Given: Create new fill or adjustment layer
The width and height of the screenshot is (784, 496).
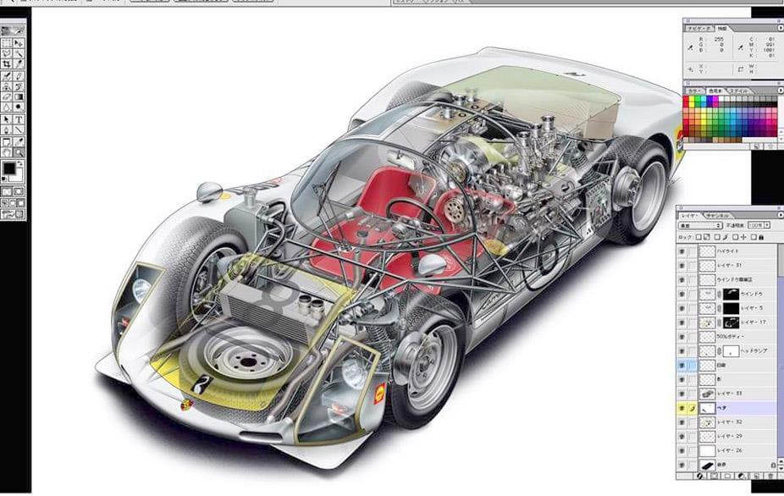Looking at the screenshot, I should click(742, 477).
